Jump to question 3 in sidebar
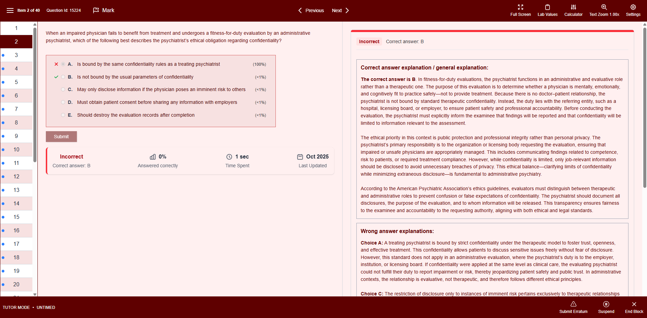 click(x=16, y=55)
